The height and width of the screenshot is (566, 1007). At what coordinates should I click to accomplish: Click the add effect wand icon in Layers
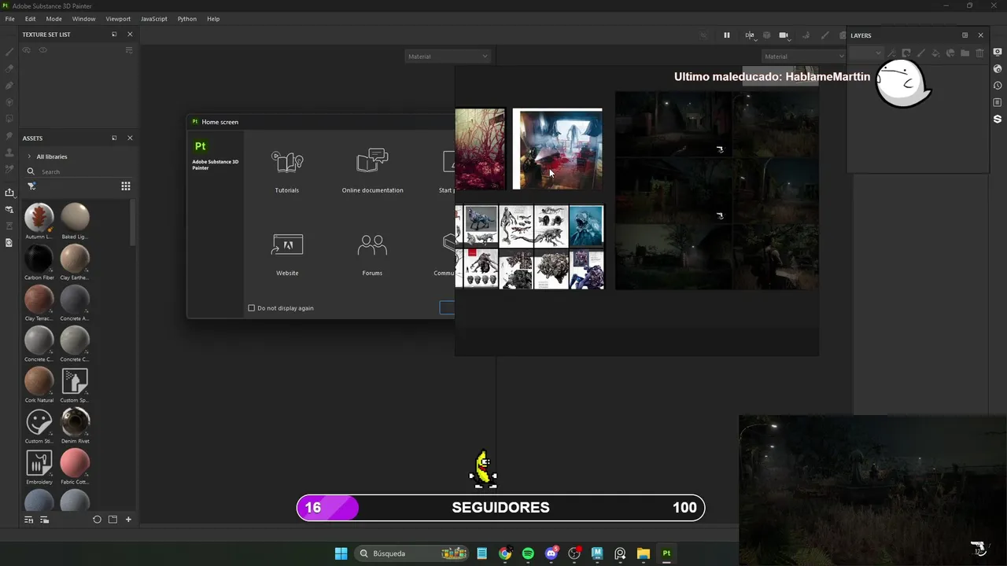(891, 53)
